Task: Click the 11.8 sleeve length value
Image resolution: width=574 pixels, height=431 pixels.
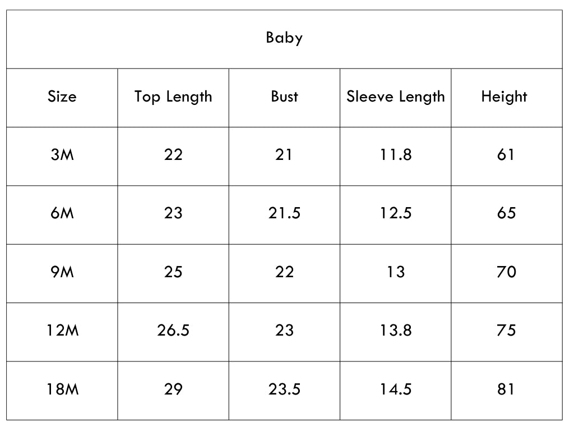Action: pos(396,155)
